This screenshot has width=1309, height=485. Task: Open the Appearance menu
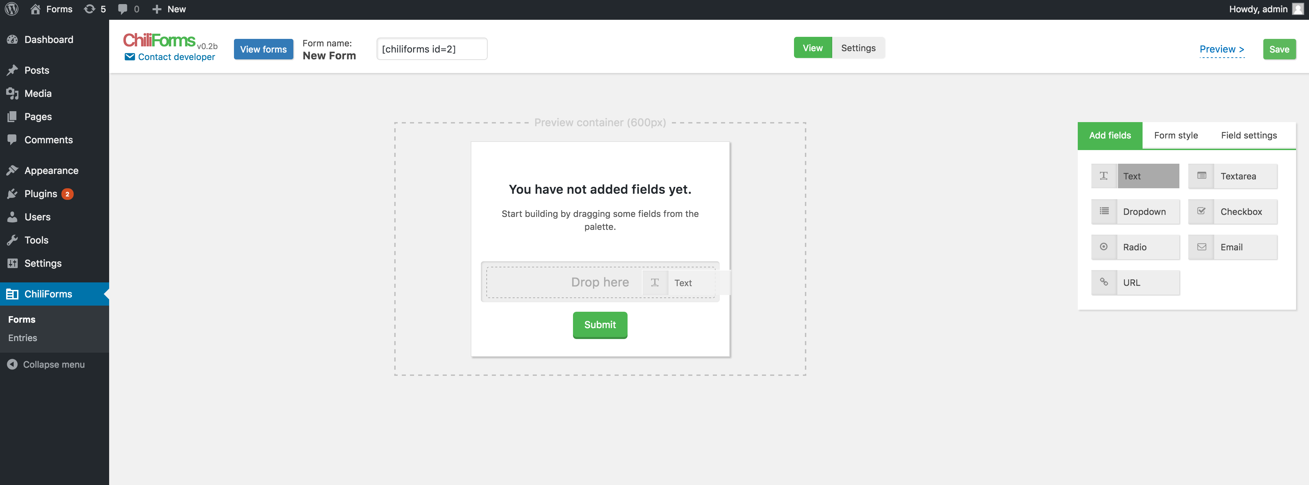tap(54, 170)
